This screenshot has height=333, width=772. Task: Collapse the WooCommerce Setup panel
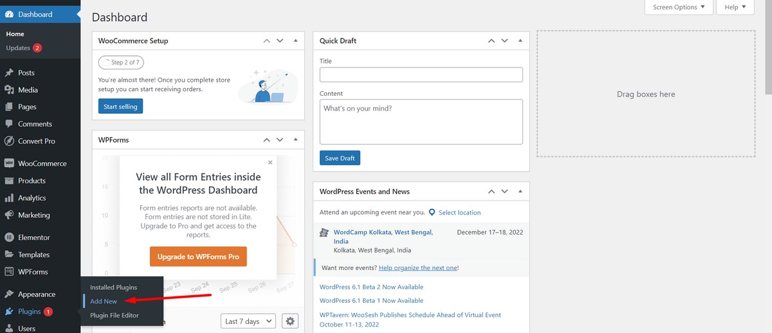pyautogui.click(x=295, y=40)
